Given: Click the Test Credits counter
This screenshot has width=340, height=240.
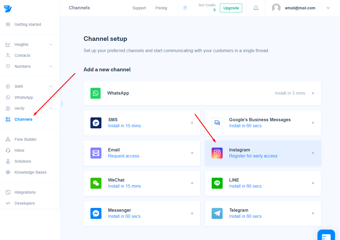Looking at the screenshot, I should pos(207,8).
